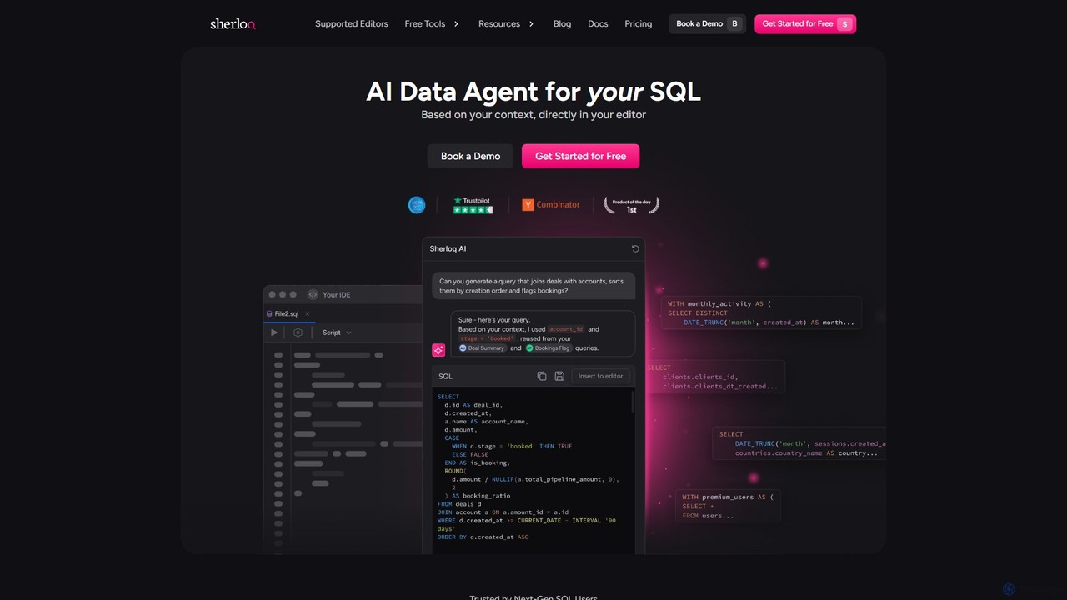Click the user's chat message about joining deals

click(x=533, y=286)
